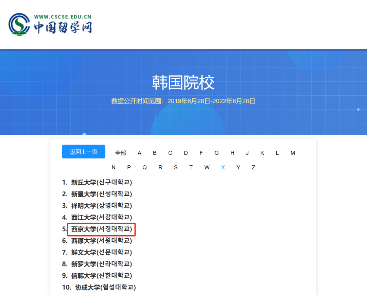Filter schools by letter H

click(232, 153)
